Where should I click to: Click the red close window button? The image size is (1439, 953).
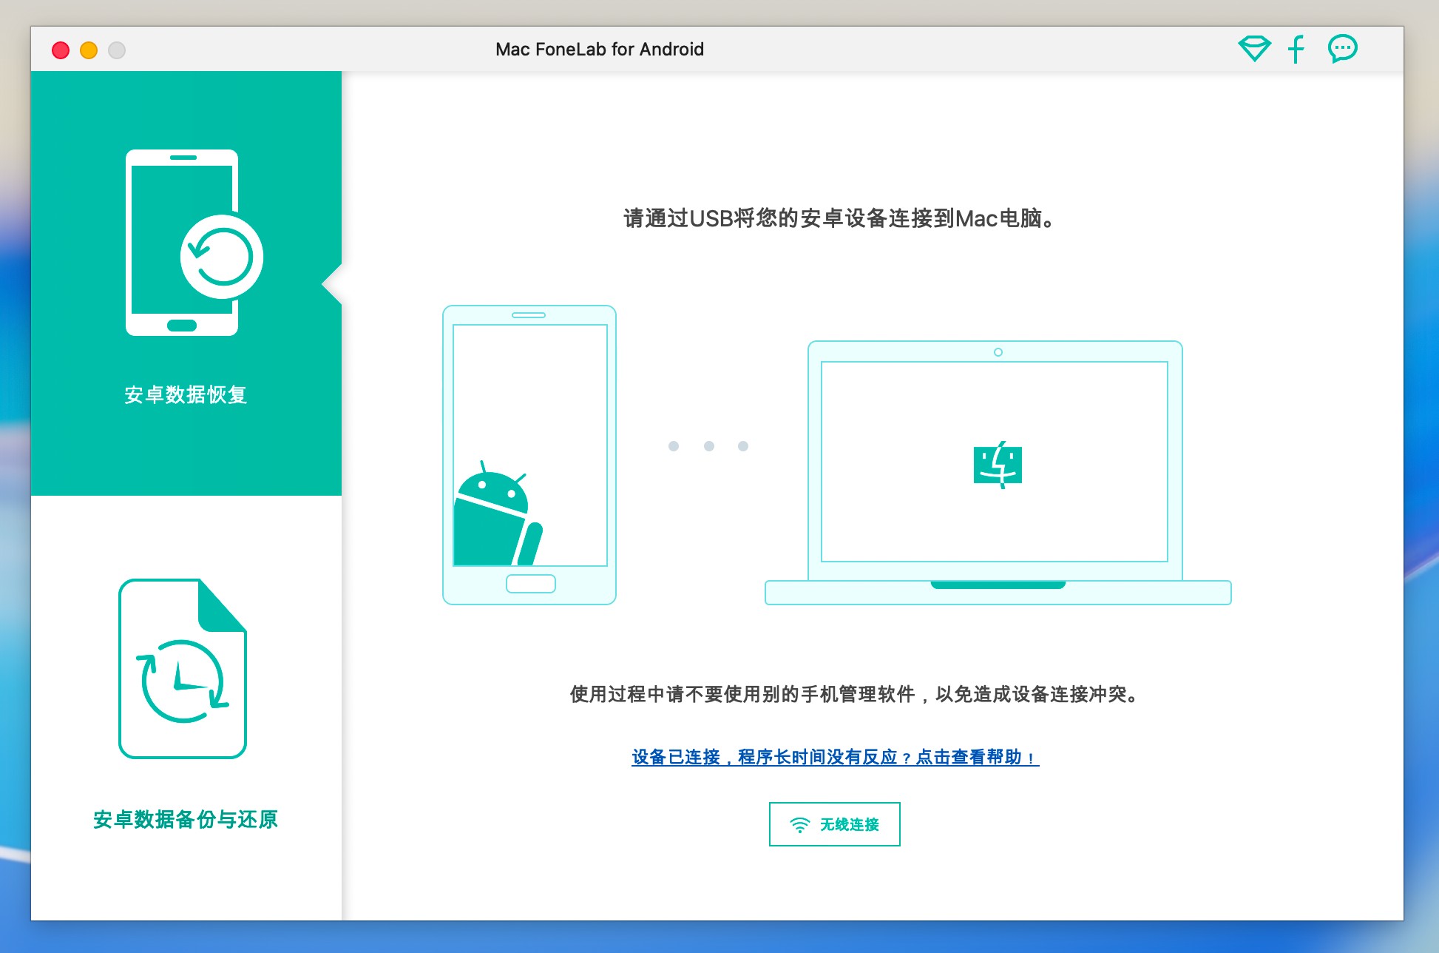61,50
